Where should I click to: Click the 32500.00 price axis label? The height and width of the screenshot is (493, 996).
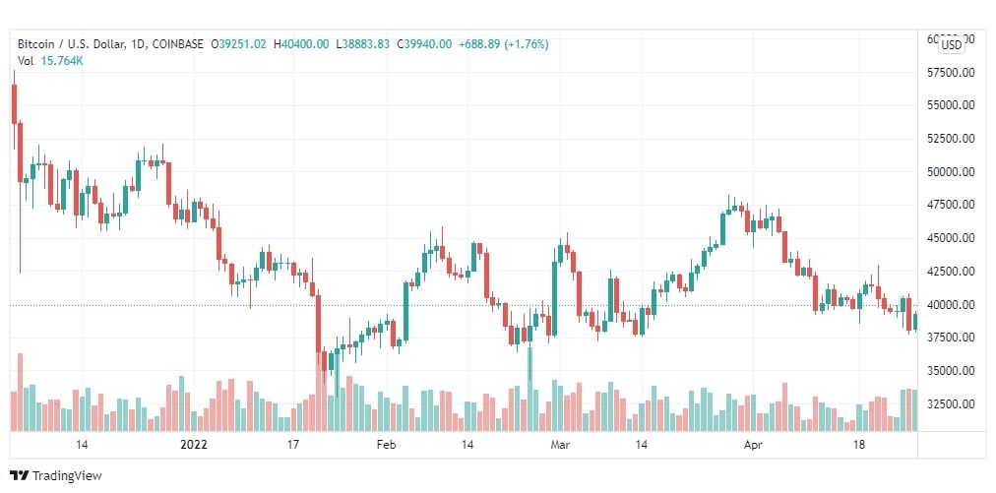(x=951, y=404)
